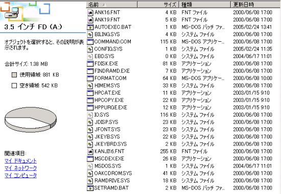Click the CONFIG.SYS file icon
This screenshot has width=281, height=194.
(90, 49)
